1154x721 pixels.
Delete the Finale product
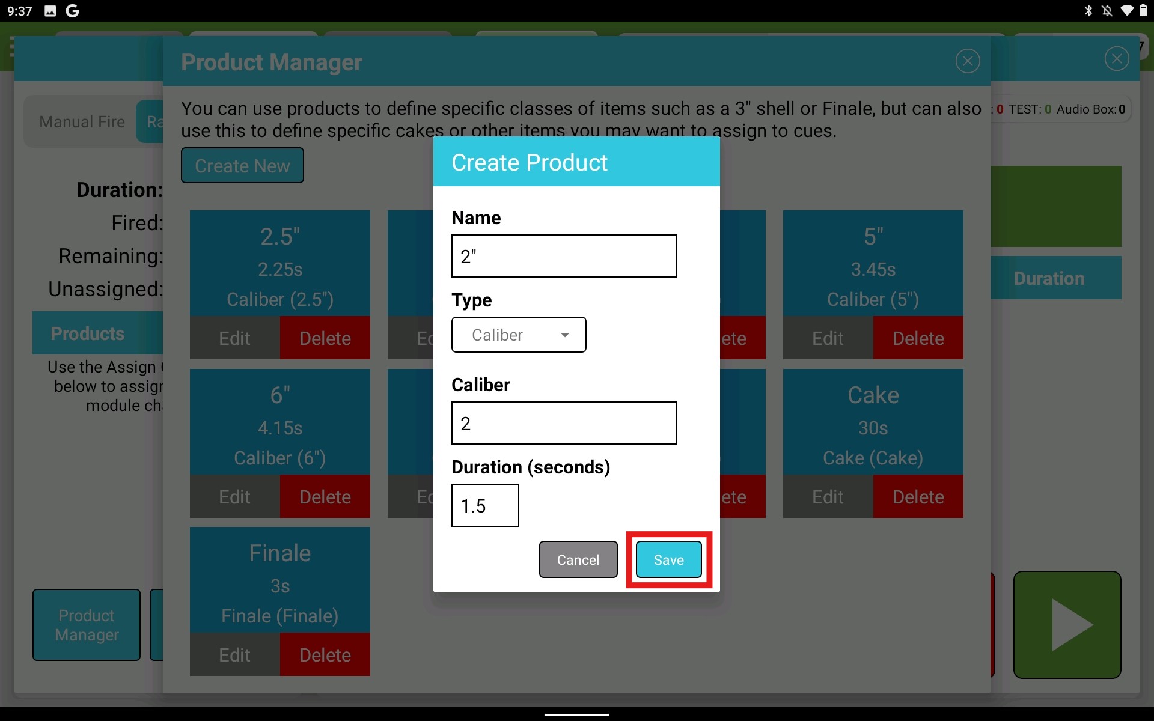(x=325, y=654)
